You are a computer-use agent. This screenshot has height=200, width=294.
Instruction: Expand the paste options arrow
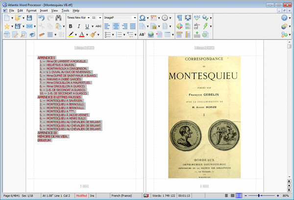point(64,26)
